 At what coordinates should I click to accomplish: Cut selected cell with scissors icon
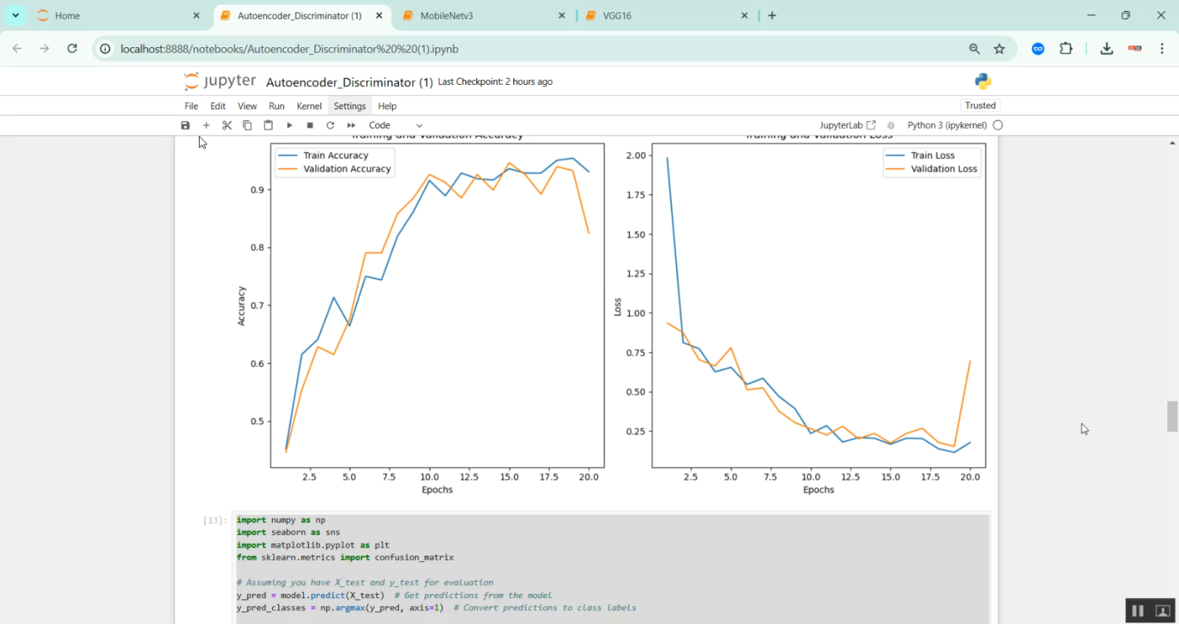pos(226,125)
